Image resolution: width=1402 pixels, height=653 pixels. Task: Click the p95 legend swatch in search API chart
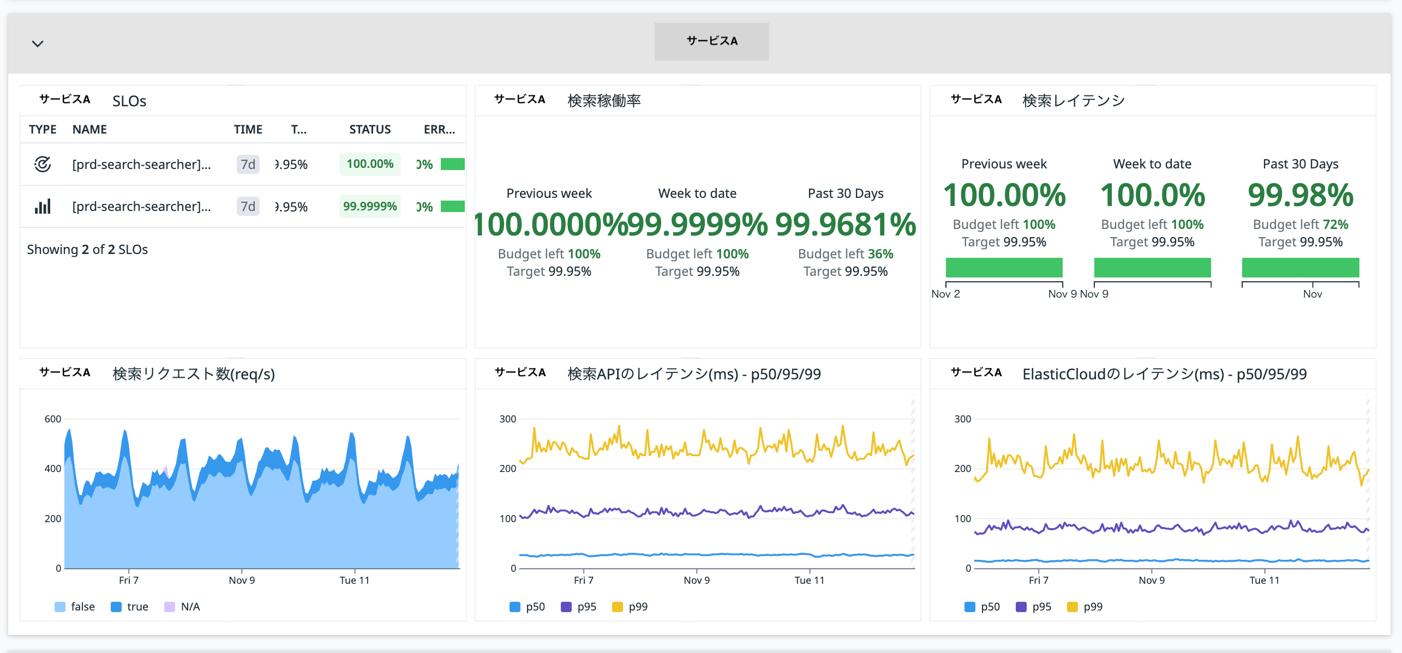pyautogui.click(x=566, y=607)
